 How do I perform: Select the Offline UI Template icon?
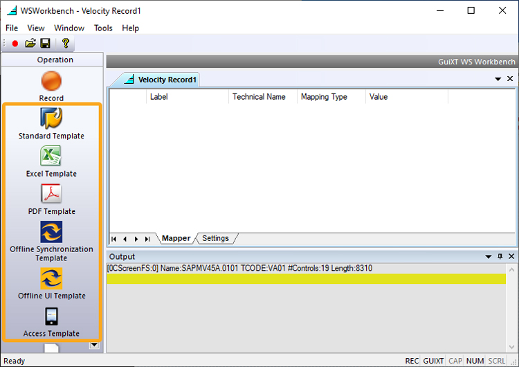click(x=51, y=278)
